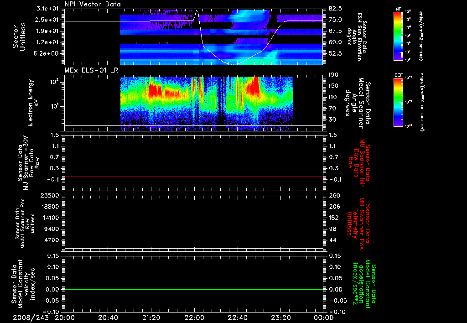Image resolution: width=467 pixels, height=323 pixels.
Task: Click the DEF color bar legend
Action: click(399, 102)
